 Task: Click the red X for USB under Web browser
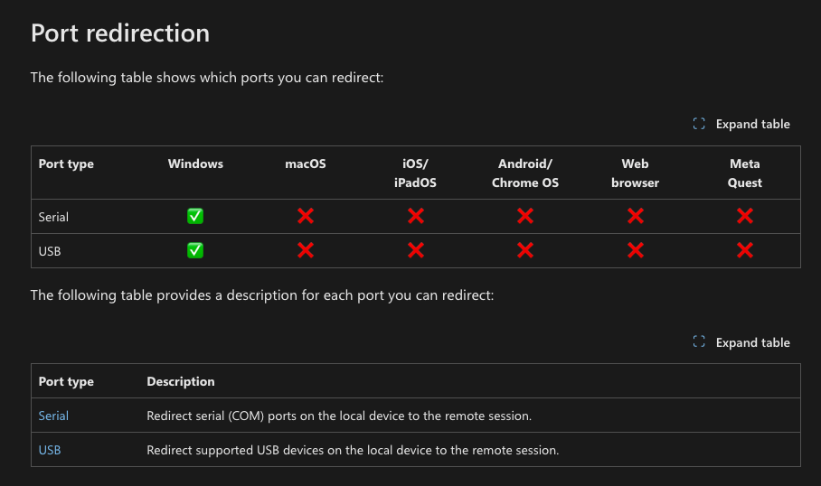click(x=635, y=250)
